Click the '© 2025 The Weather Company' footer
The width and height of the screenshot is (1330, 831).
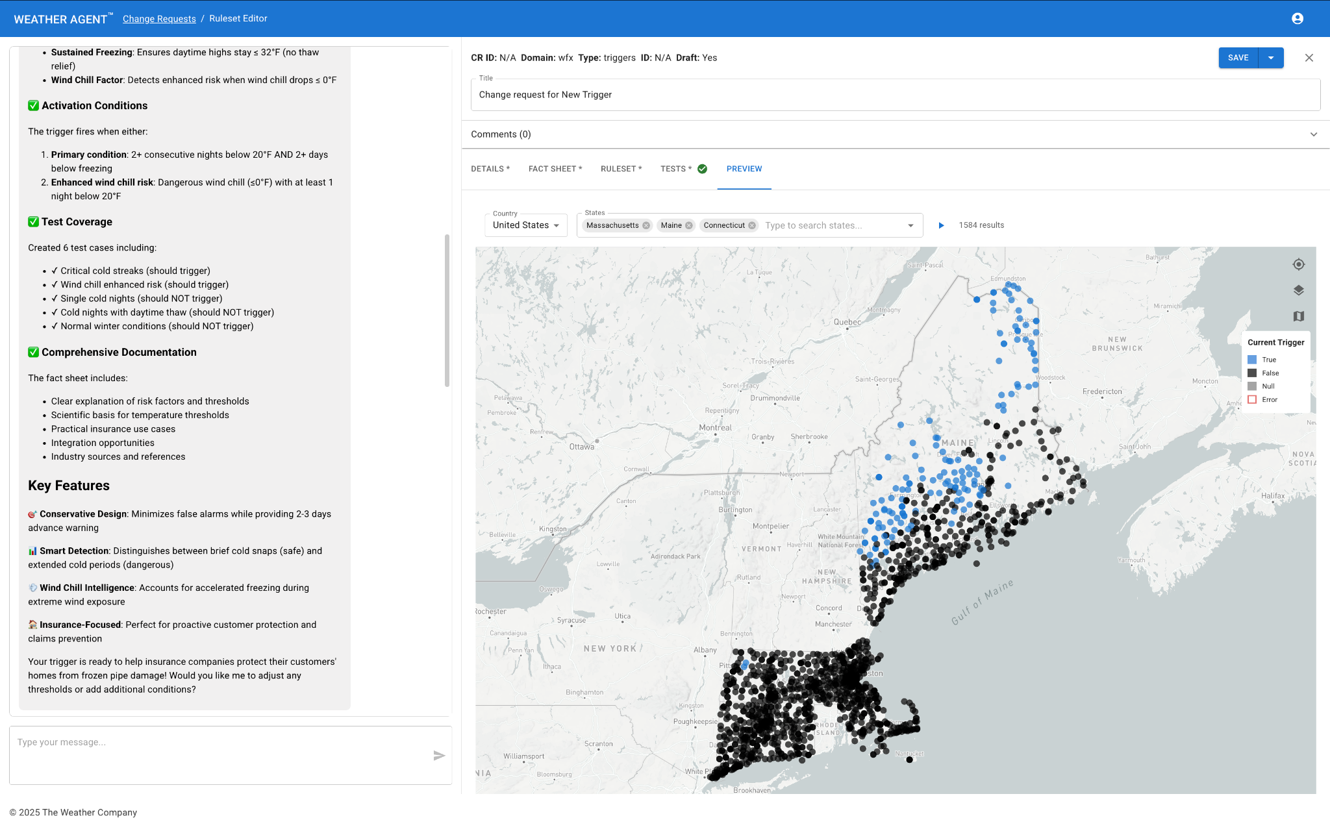pyautogui.click(x=73, y=812)
